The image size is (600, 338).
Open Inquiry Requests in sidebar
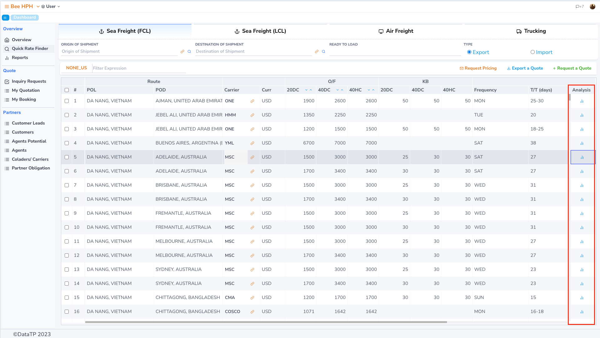tap(29, 81)
